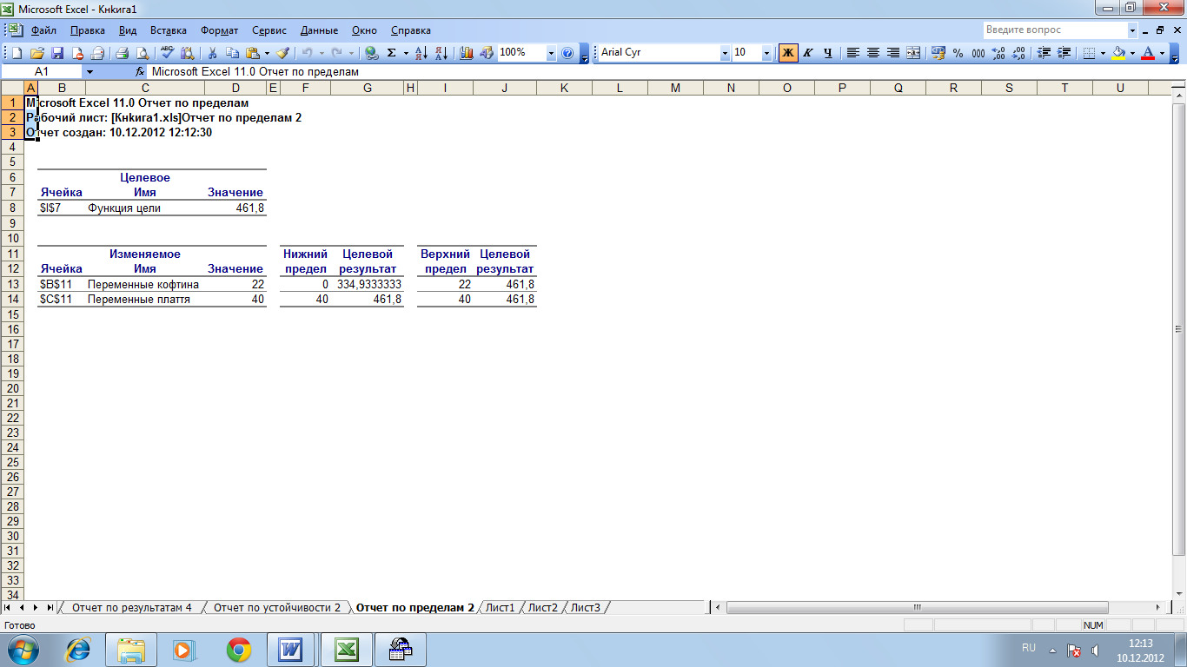Open the zoom 100% dropdown

click(551, 53)
